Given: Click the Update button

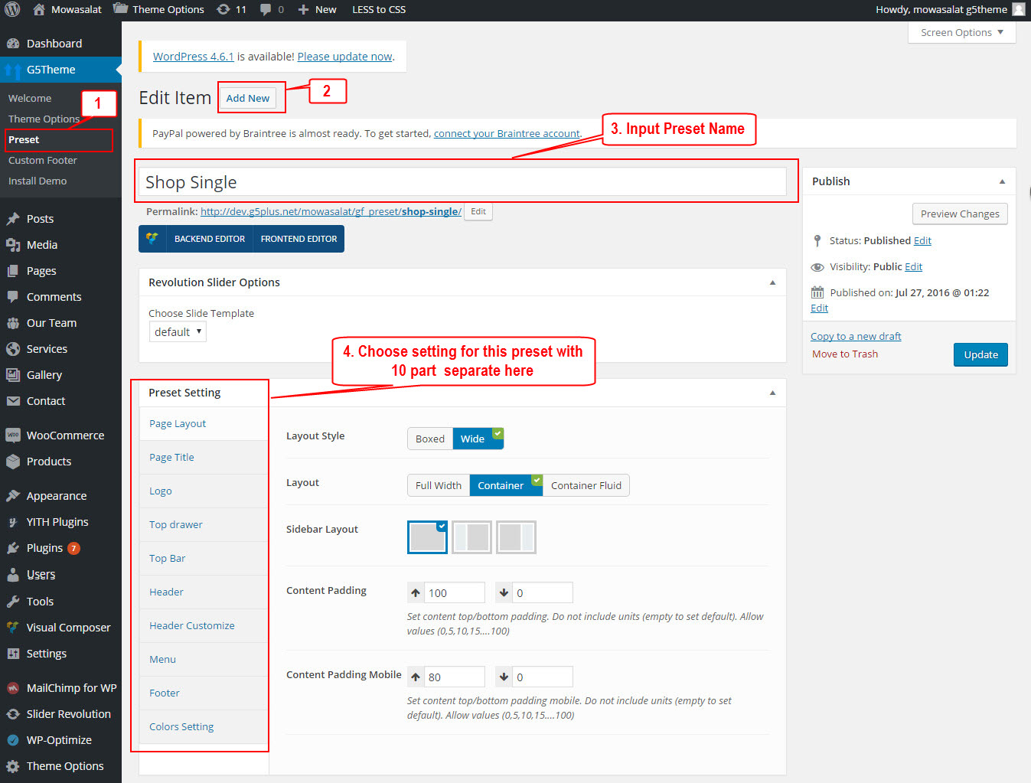Looking at the screenshot, I should click(980, 355).
